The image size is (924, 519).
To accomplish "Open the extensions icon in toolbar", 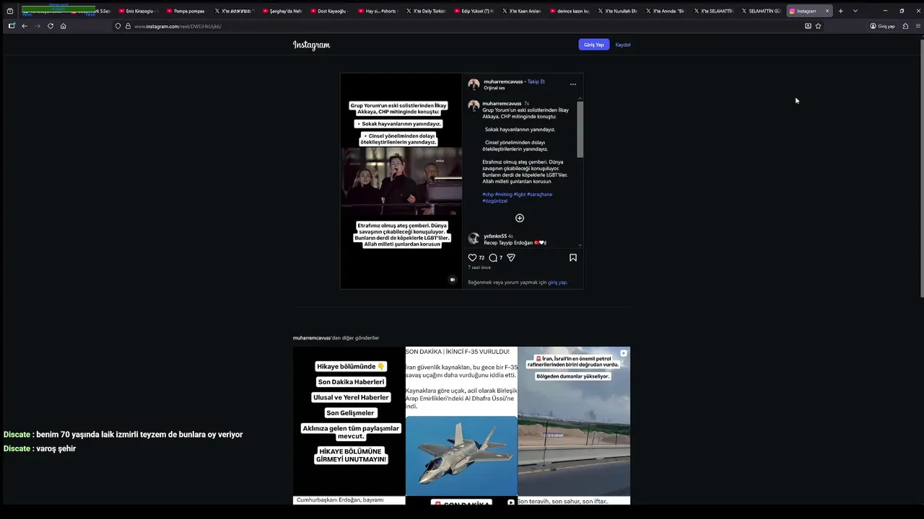I will coord(905,26).
